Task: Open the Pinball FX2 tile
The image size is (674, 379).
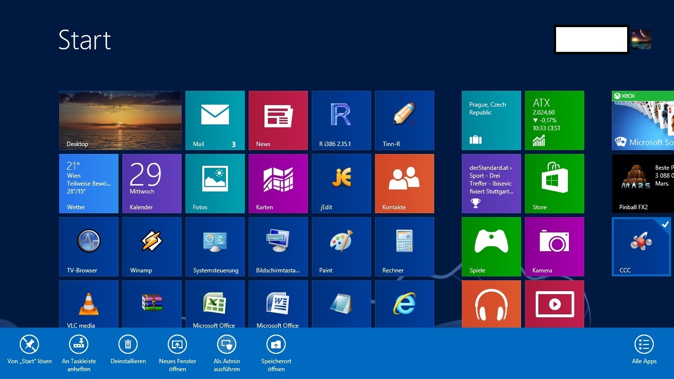Action: point(643,184)
